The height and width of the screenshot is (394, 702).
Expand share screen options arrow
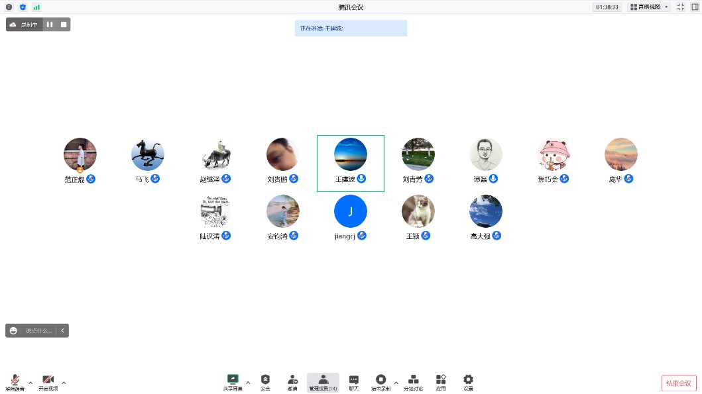(248, 383)
